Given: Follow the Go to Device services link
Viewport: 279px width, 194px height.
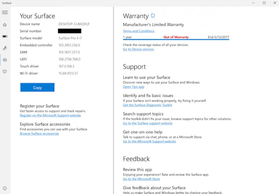Looking at the screenshot, I should [x=138, y=49].
